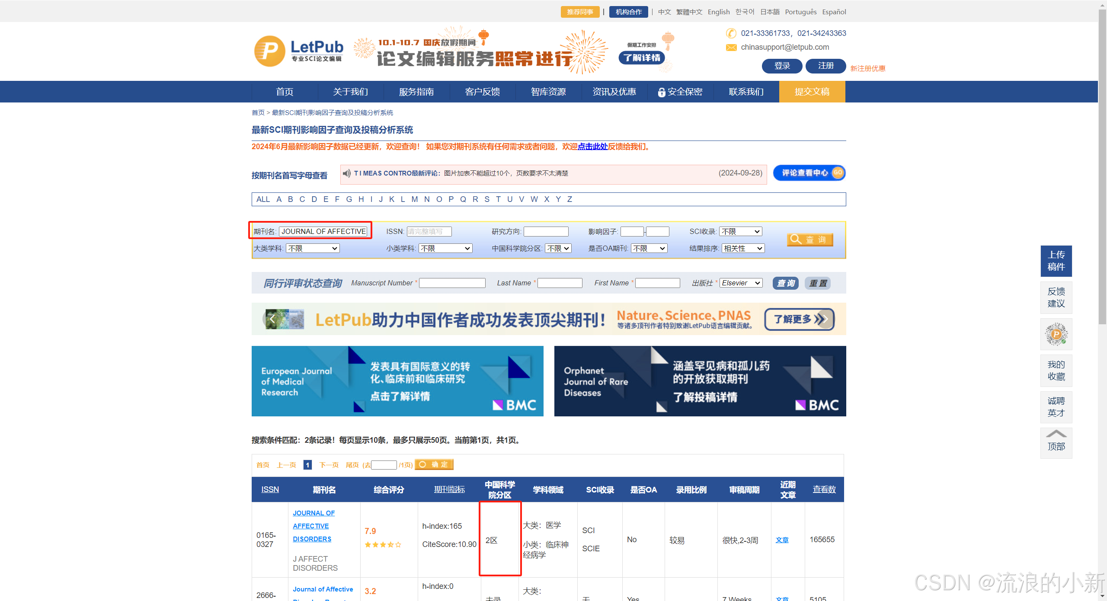Click the QR code icon in sidebar
The height and width of the screenshot is (601, 1107).
(x=1056, y=334)
